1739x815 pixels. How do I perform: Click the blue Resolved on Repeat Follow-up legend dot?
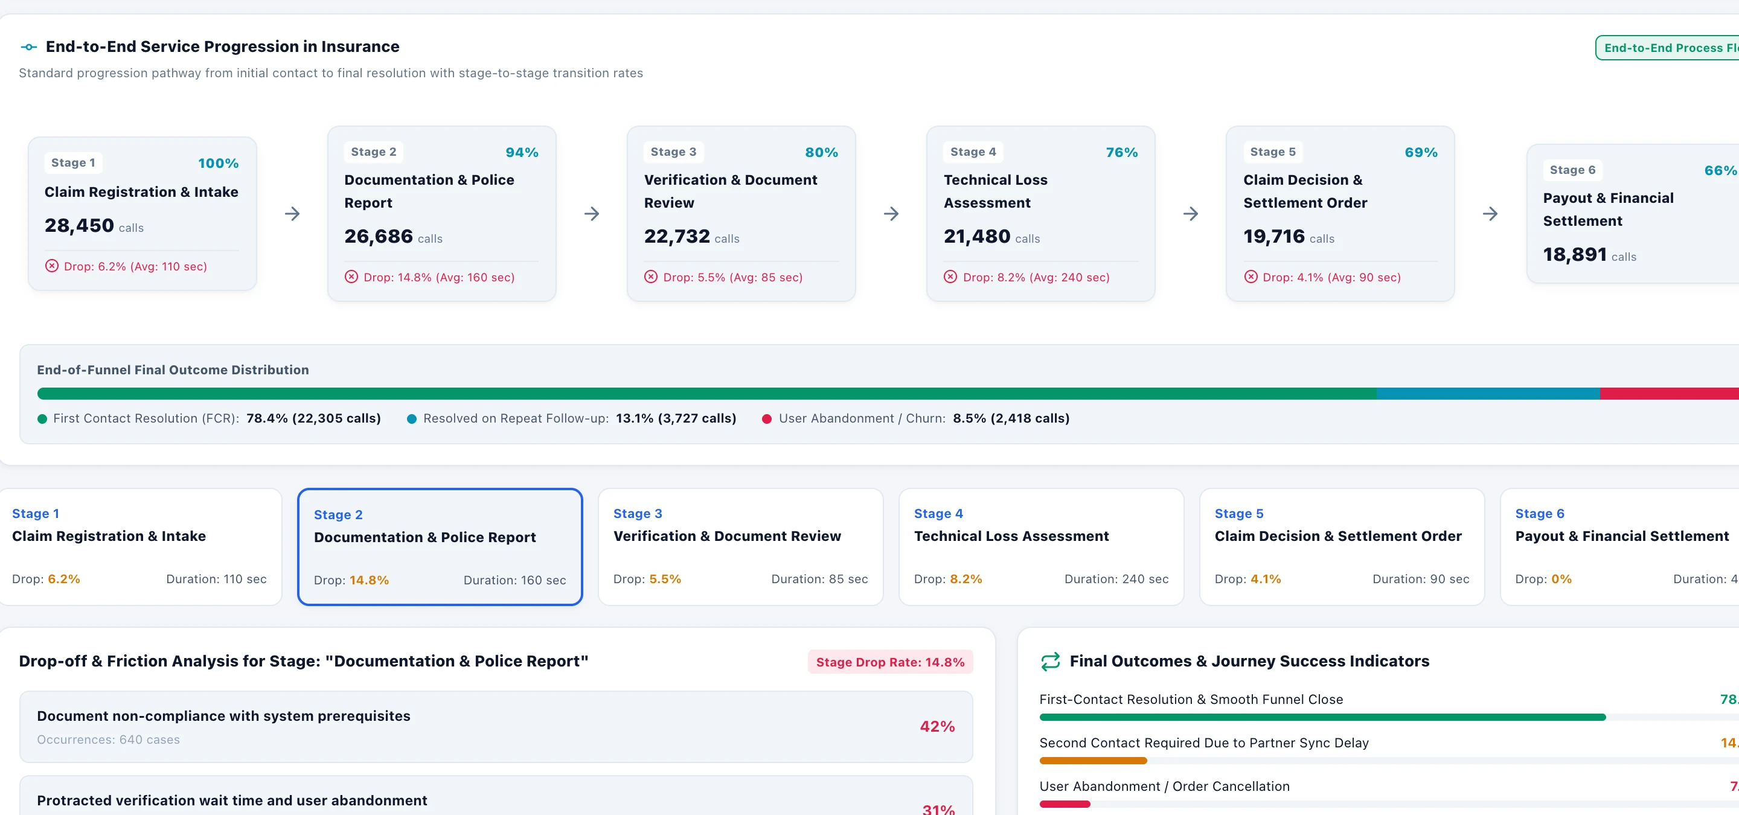tap(412, 419)
